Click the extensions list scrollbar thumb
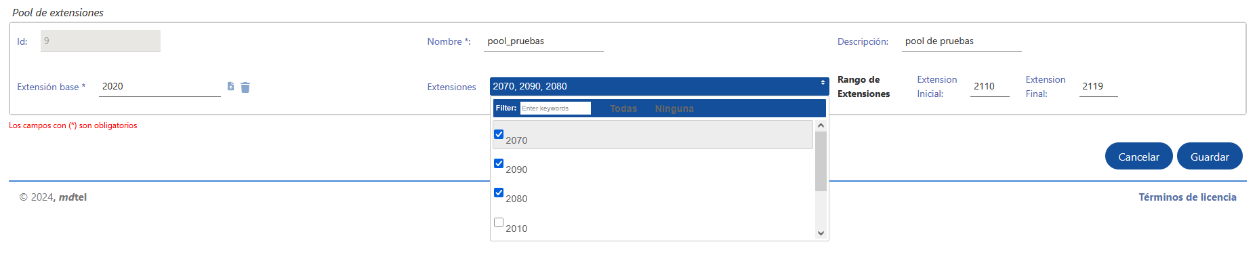 (x=821, y=161)
